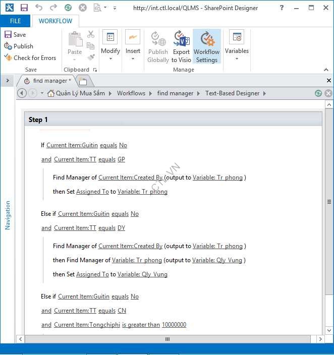Click the Refresh icon in breadcrumb bar
This screenshot has width=334, height=355.
pos(318,93)
